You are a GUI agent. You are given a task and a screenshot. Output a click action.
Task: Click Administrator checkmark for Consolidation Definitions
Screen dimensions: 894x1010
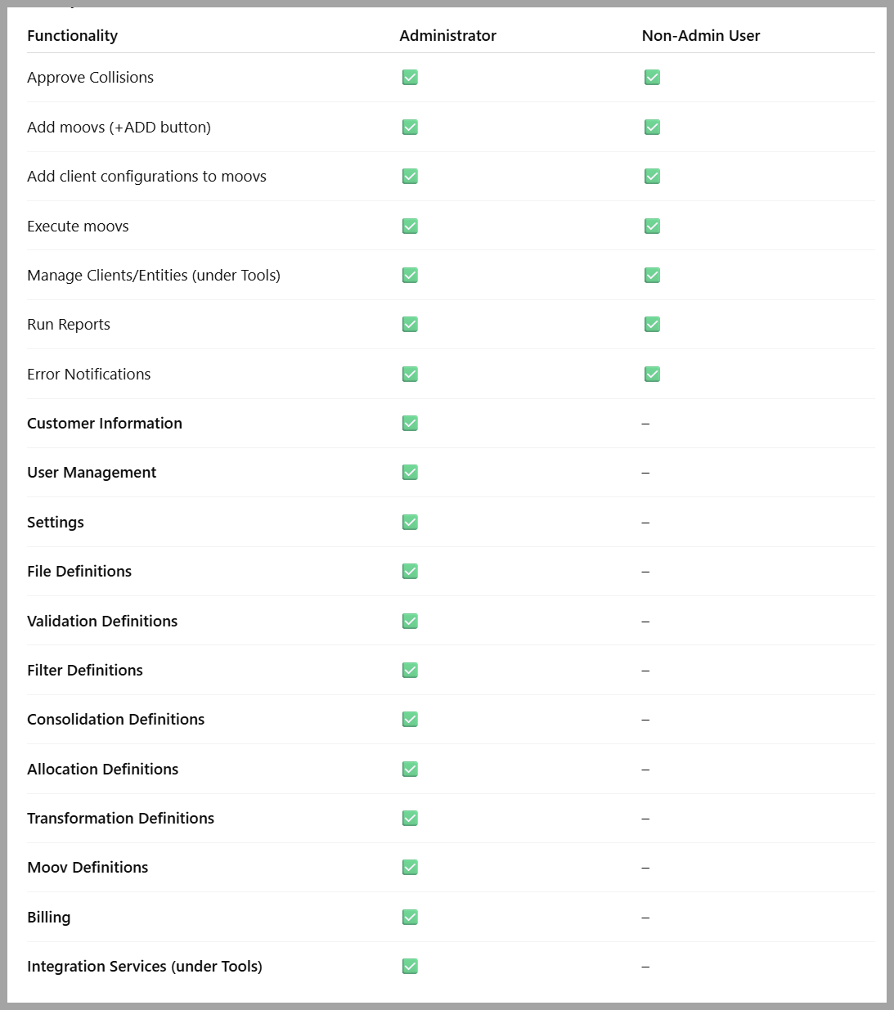[x=410, y=719]
